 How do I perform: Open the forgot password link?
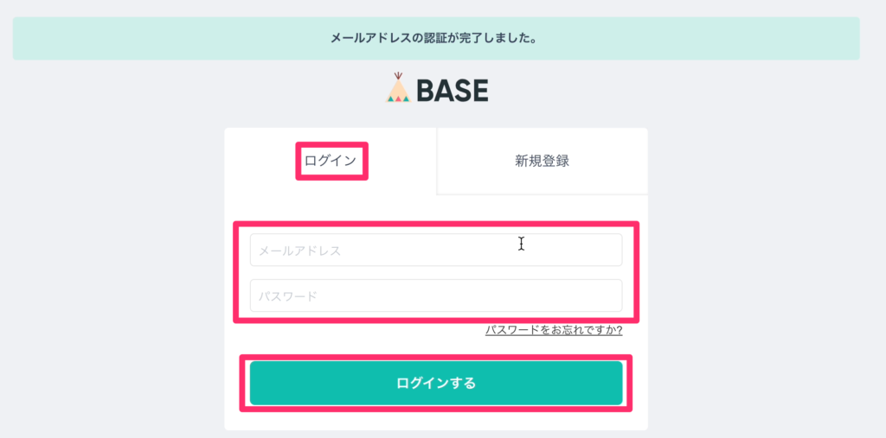click(554, 330)
